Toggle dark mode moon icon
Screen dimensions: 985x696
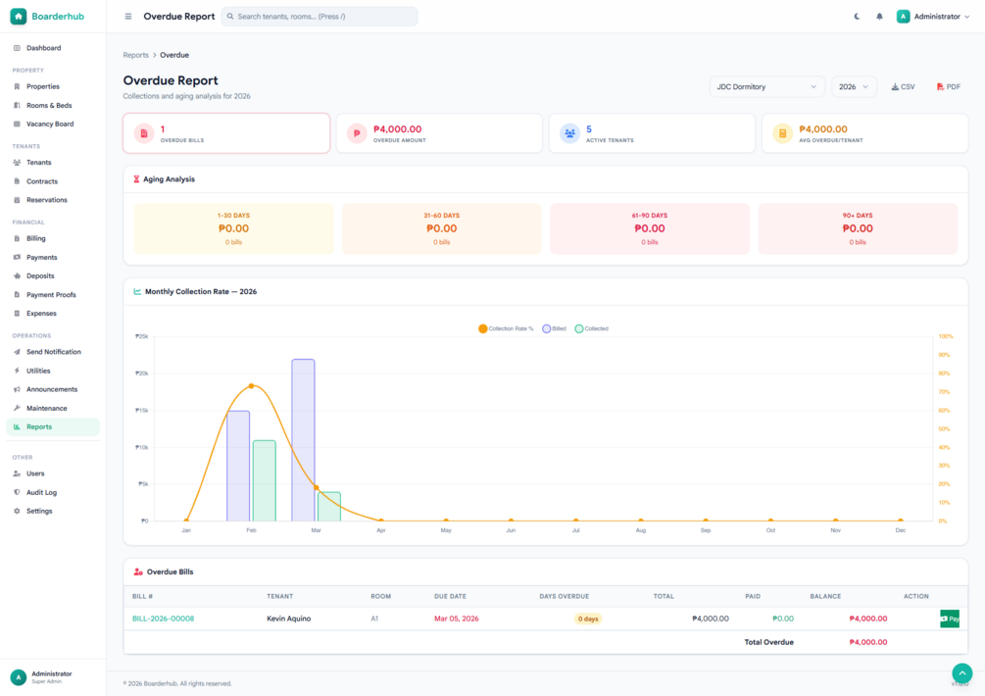click(857, 17)
